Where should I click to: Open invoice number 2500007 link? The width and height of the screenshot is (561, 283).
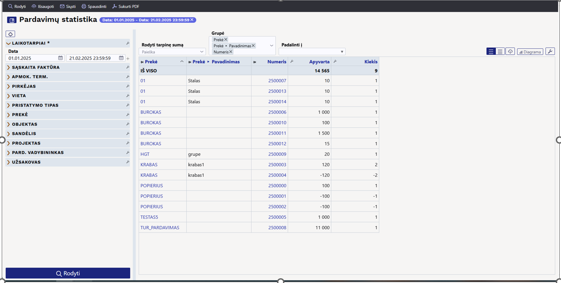click(x=277, y=81)
